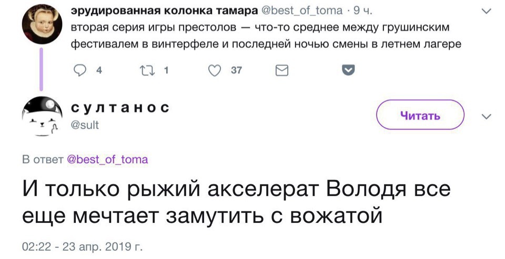The image size is (505, 259).
Task: Click the reply count 4
Action: [99, 71]
